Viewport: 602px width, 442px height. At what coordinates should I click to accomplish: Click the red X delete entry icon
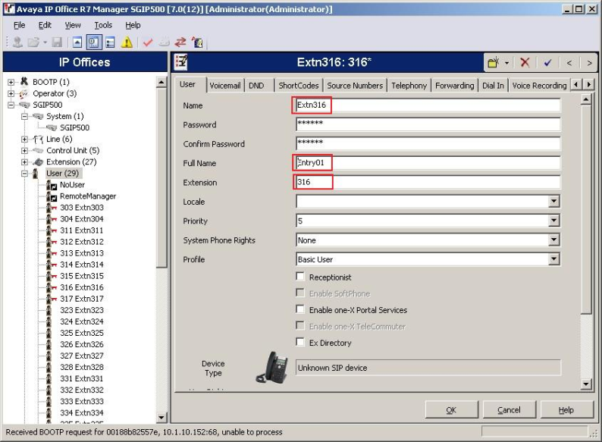pos(525,63)
